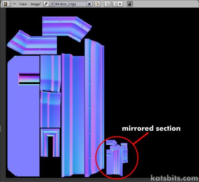Toggle the alpha-only dot icon

pyautogui.click(x=120, y=4)
